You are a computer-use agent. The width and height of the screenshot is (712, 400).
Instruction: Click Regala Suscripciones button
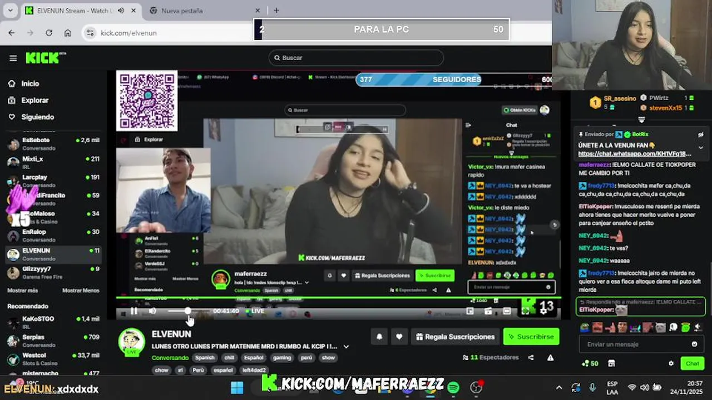click(455, 337)
